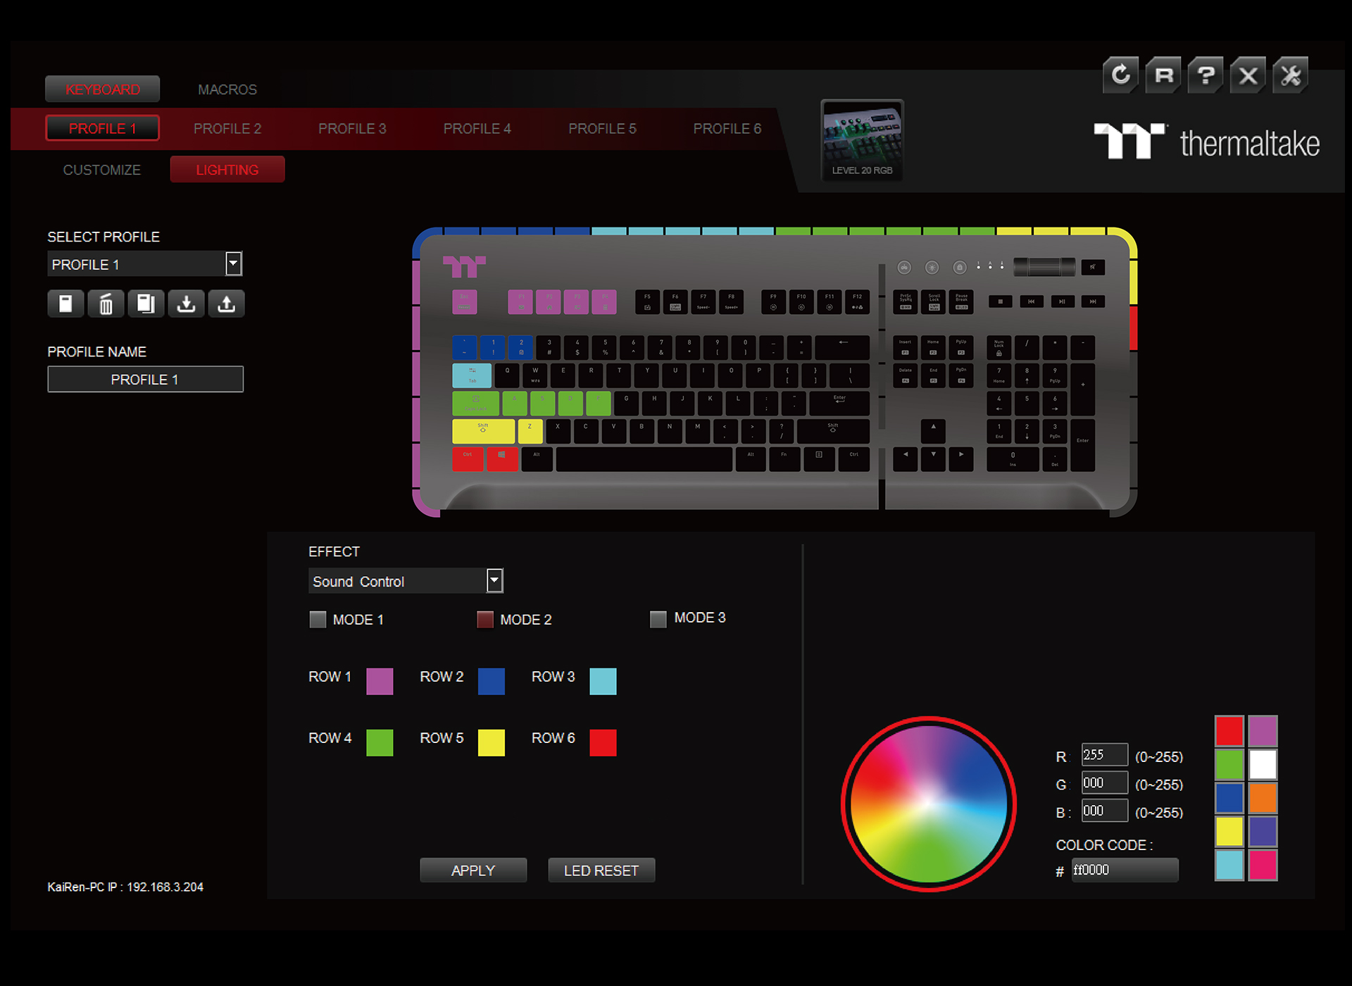Viewport: 1352px width, 986px height.
Task: Click the ROW 6 red color swatch
Action: click(603, 742)
